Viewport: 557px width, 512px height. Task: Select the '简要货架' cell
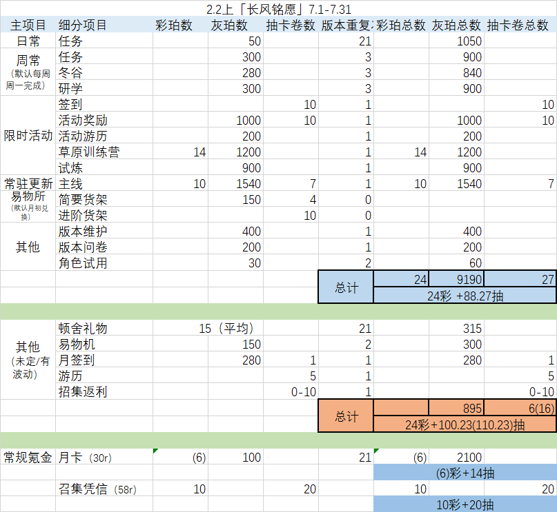pos(104,199)
